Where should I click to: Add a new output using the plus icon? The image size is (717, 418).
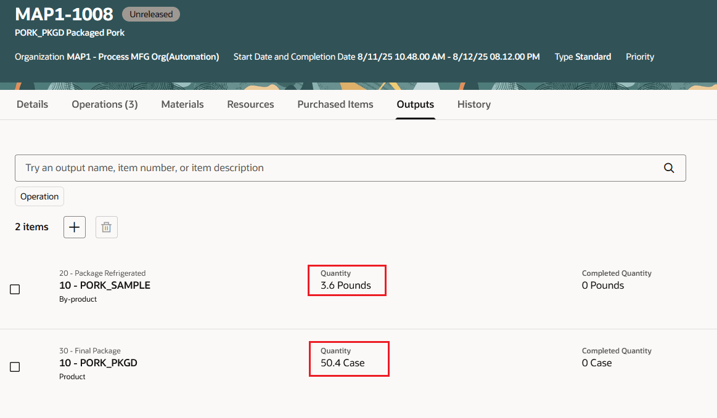[x=74, y=227]
